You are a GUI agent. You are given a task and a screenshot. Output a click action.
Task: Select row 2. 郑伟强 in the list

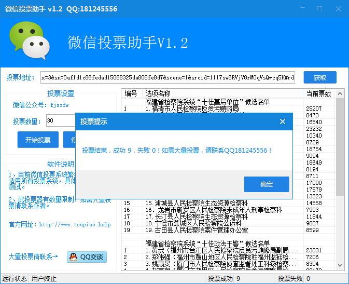point(228,257)
